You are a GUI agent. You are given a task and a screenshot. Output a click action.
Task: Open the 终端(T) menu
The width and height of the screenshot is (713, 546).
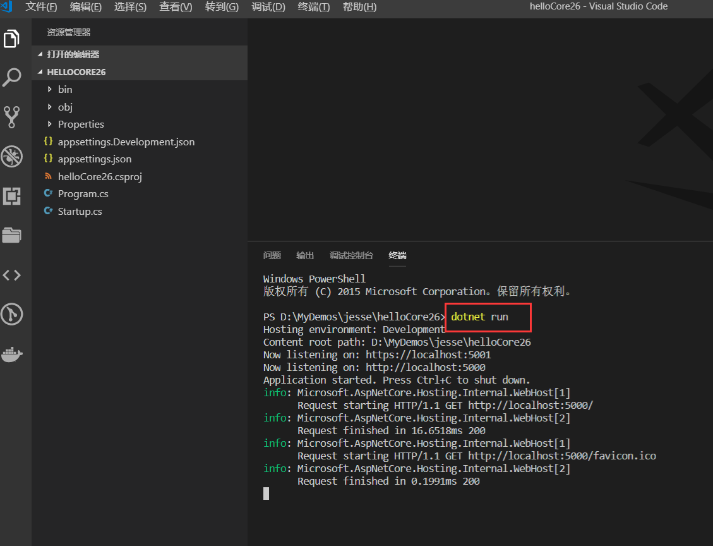(x=314, y=7)
